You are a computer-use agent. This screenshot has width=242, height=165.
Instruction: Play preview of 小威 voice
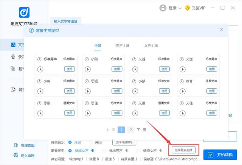40,91
